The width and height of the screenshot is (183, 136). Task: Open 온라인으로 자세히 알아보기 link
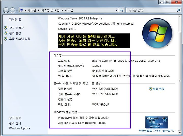[x=157, y=131]
